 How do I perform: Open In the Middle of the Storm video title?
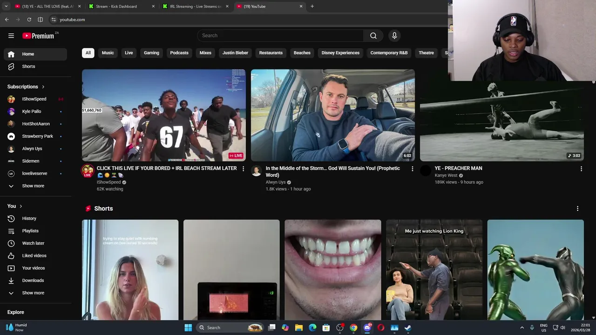tap(333, 172)
